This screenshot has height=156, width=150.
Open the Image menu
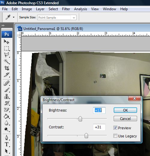coord(27,9)
